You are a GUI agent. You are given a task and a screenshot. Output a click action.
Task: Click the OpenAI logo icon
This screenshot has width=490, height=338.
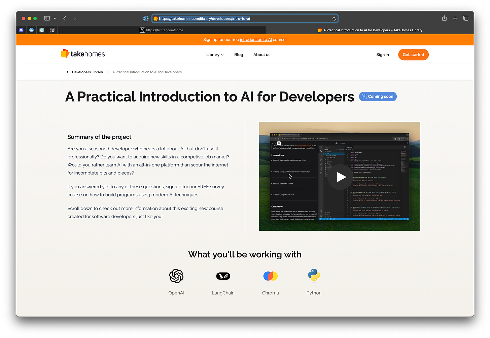(176, 276)
